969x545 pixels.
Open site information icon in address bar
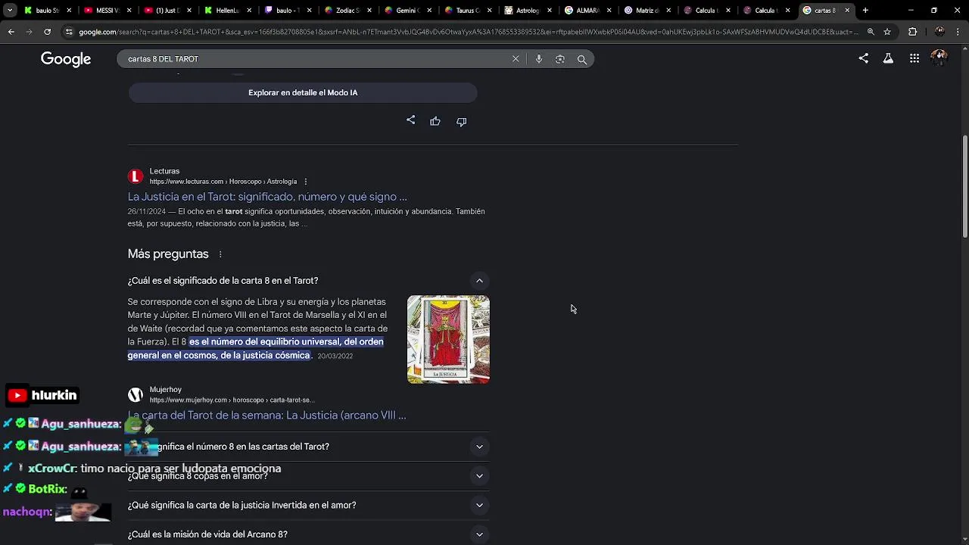[69, 32]
